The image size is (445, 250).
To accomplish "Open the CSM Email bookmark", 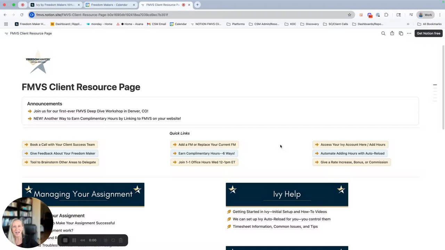I will click(156, 24).
